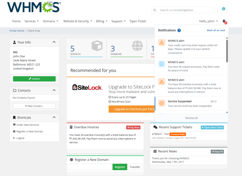Click the Service Suspended notification
Image resolution: width=242 pixels, height=176 pixels.
click(190, 104)
